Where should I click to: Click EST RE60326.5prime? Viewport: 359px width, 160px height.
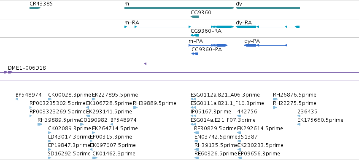pyautogui.click(x=216, y=154)
